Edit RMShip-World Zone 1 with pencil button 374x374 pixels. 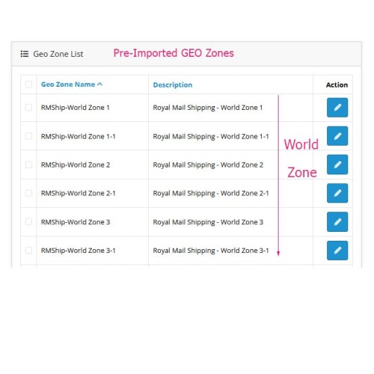click(x=337, y=108)
